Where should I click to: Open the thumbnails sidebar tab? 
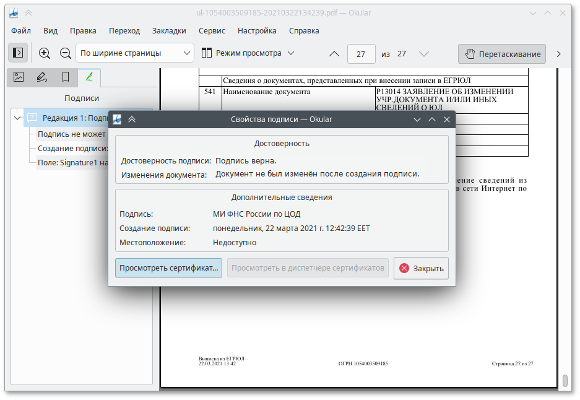click(19, 77)
